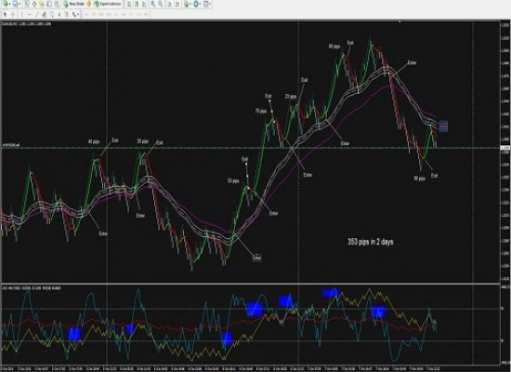Select the Vertical Line drawing tool

21,14
